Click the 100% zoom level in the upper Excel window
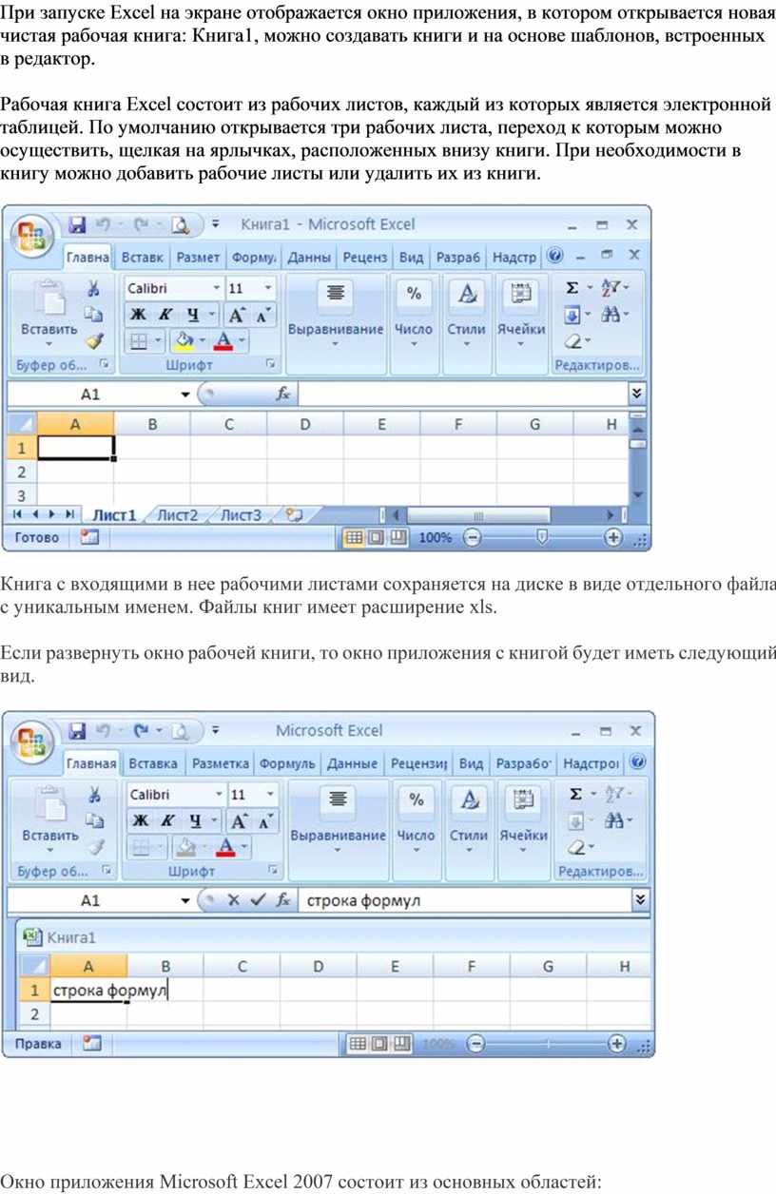 [436, 538]
